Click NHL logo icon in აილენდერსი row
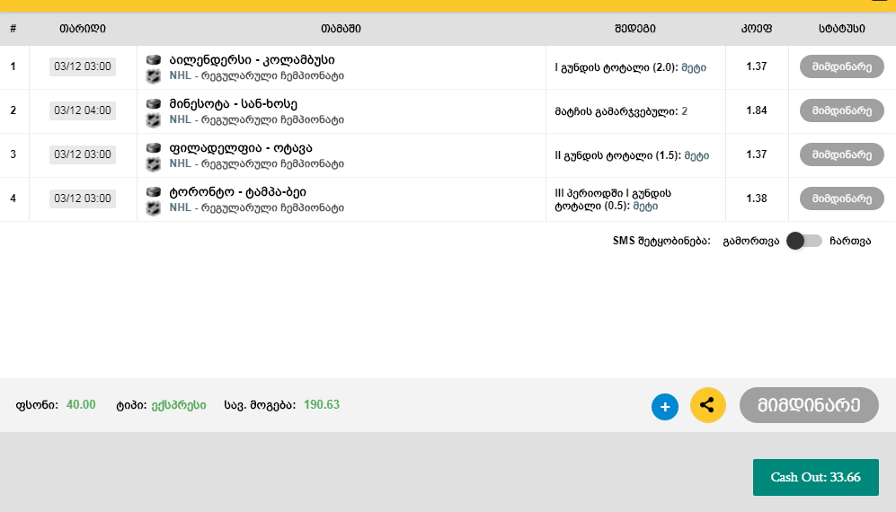Image resolution: width=896 pixels, height=512 pixels. point(153,76)
